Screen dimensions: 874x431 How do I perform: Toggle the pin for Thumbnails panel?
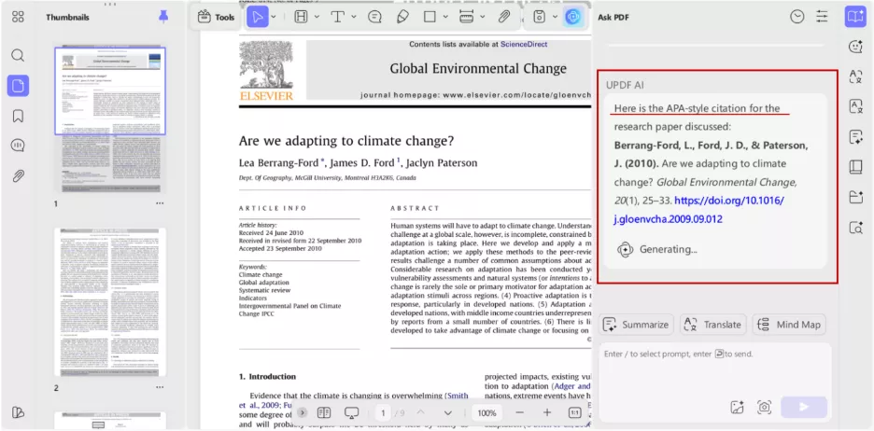(x=163, y=17)
